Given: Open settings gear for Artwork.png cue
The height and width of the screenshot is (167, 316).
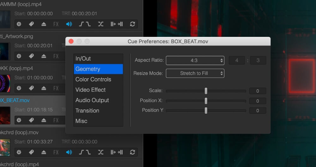Looking at the screenshot, I should coord(19,56).
